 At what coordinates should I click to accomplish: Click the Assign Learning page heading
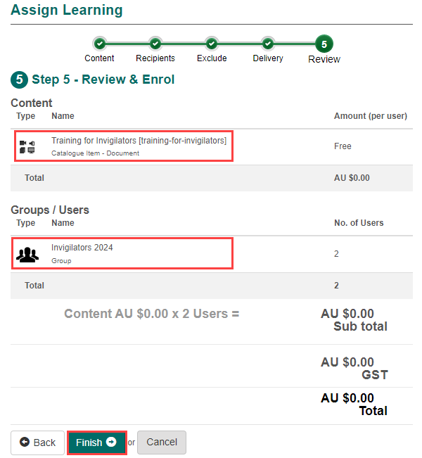click(x=67, y=11)
